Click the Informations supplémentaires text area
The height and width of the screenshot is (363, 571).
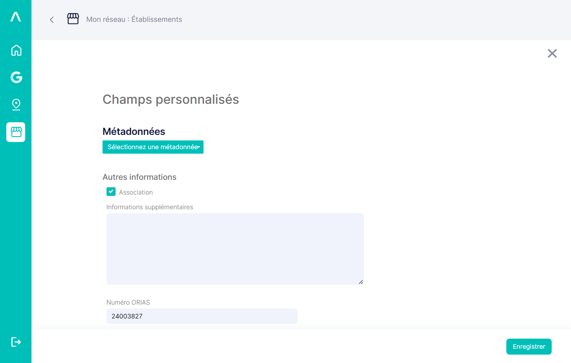tap(235, 249)
